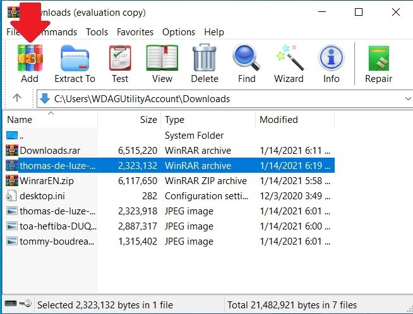Click 'Selected 2,323,132 bytes in 1 file' status
The height and width of the screenshot is (314, 413).
(105, 305)
